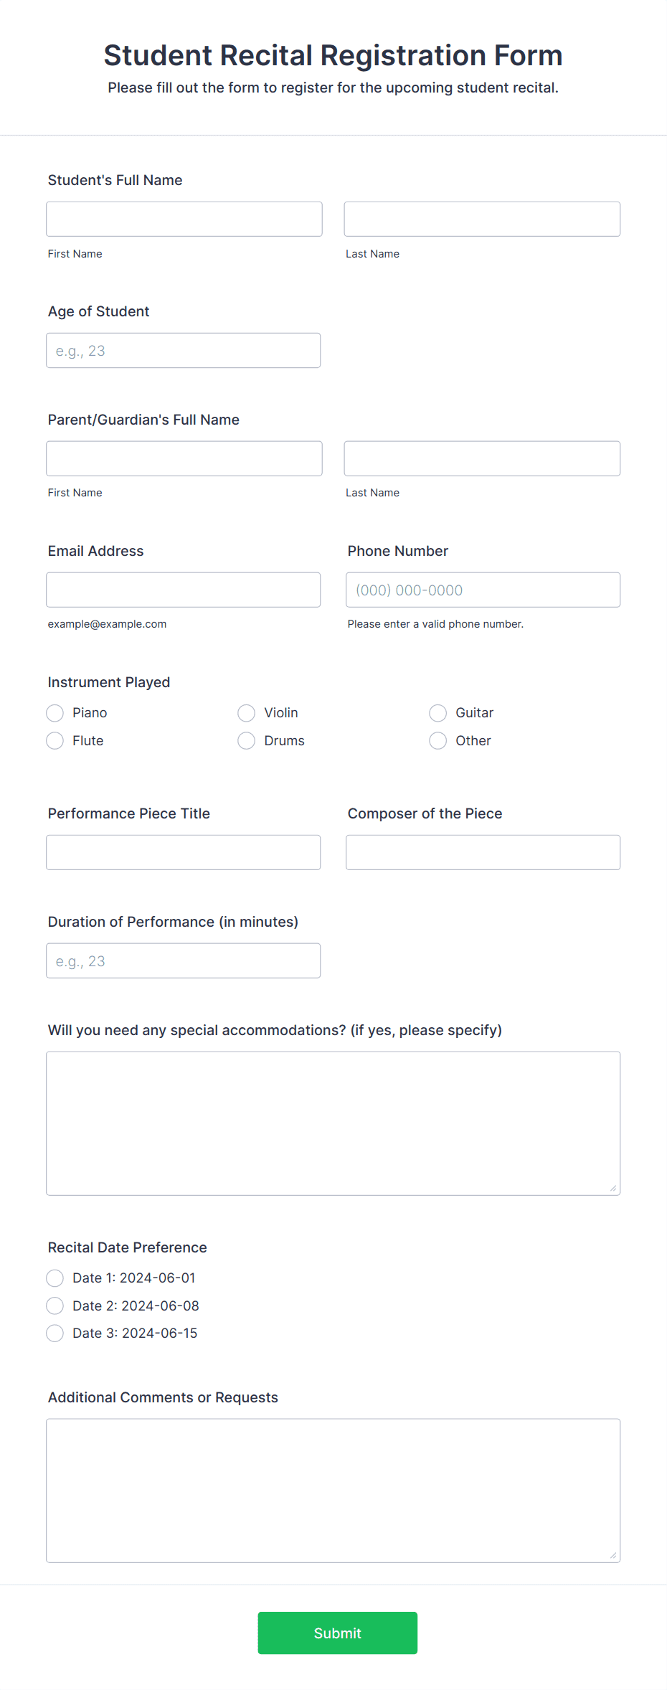The height and width of the screenshot is (1690, 667).
Task: Pick Drums as the instrument
Action: pos(246,740)
